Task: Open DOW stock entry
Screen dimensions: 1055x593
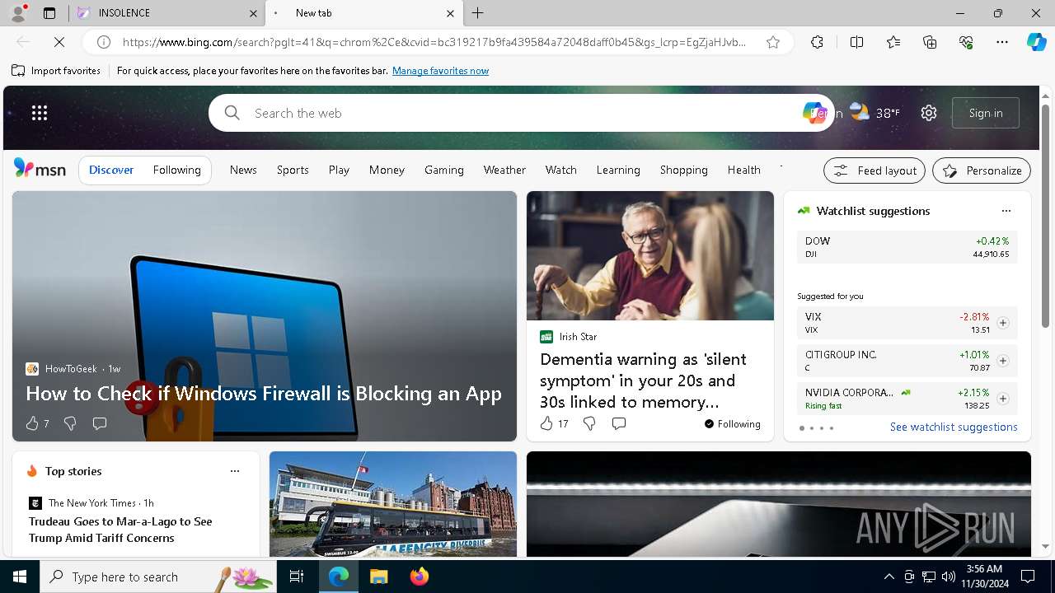Action: pos(907,247)
